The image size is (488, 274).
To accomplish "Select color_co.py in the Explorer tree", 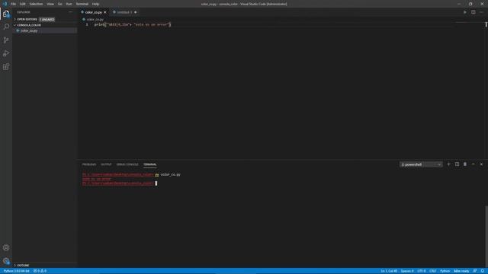I will click(x=29, y=30).
